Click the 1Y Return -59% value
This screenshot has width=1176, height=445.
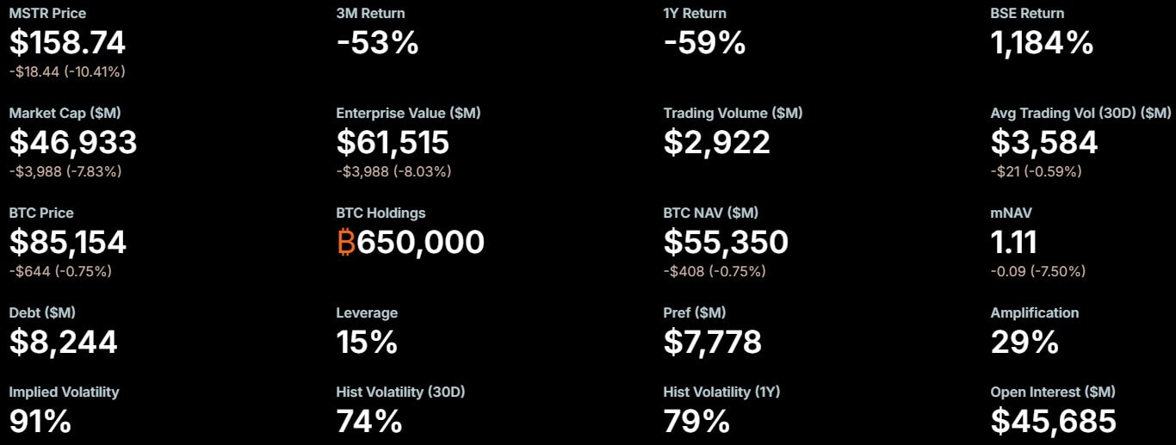tap(704, 43)
